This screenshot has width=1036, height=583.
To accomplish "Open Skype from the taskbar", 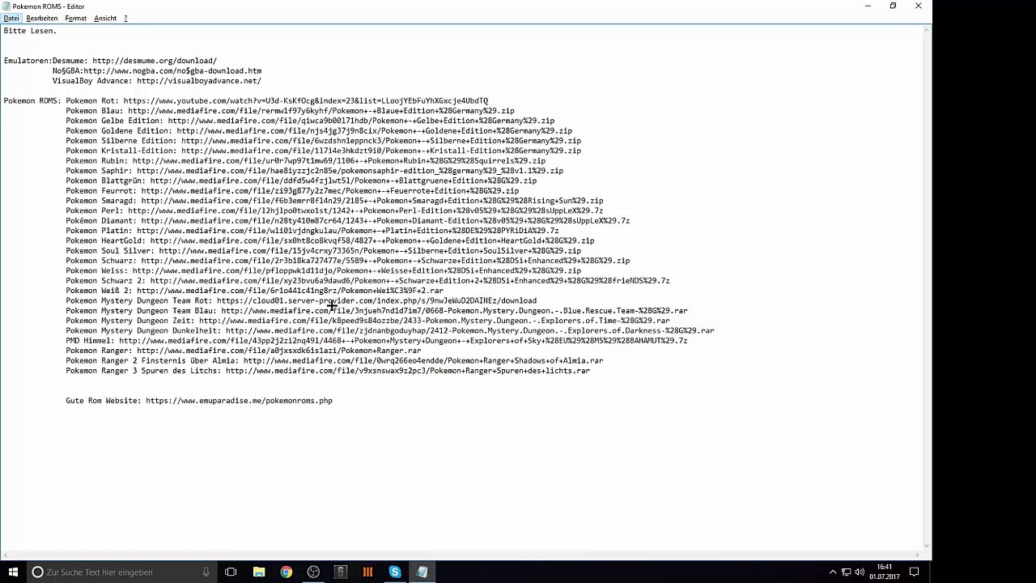I will pyautogui.click(x=395, y=572).
